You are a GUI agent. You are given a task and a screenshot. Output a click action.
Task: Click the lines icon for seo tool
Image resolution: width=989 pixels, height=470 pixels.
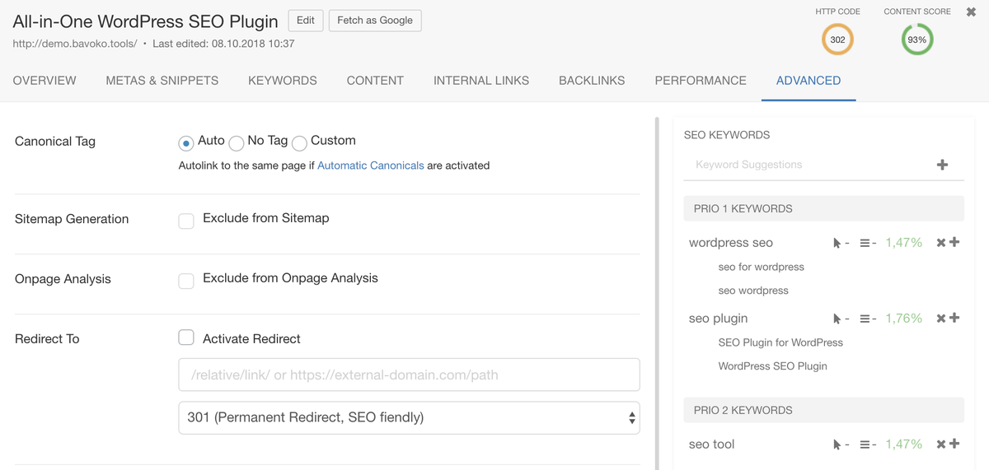[865, 444]
